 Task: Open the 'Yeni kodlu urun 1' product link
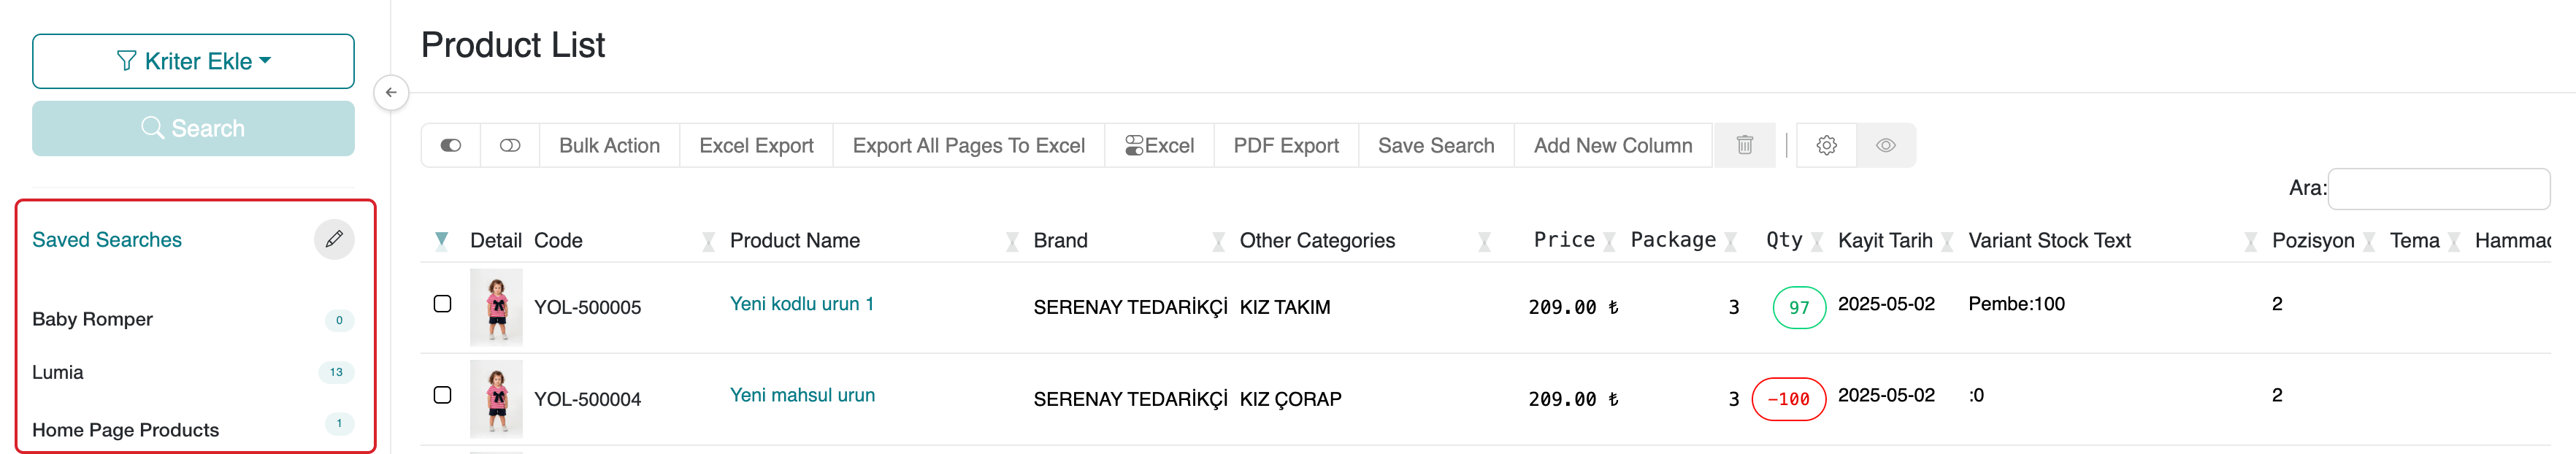[801, 304]
